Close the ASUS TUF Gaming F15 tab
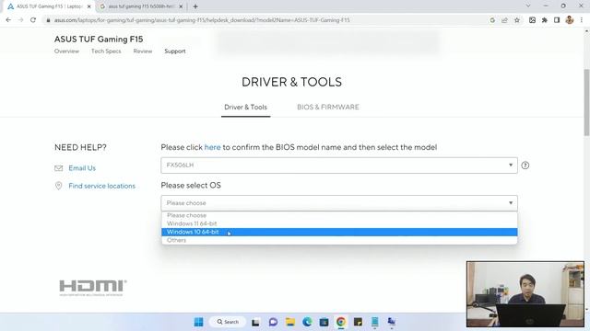Screen dimensions: 590x331 click(x=89, y=6)
